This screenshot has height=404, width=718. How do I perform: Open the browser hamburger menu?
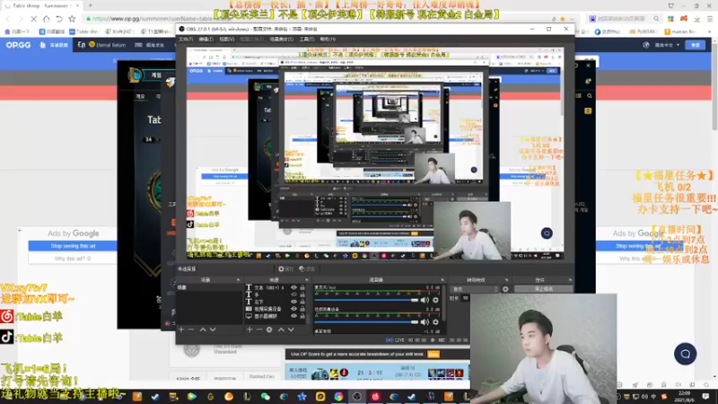710,19
